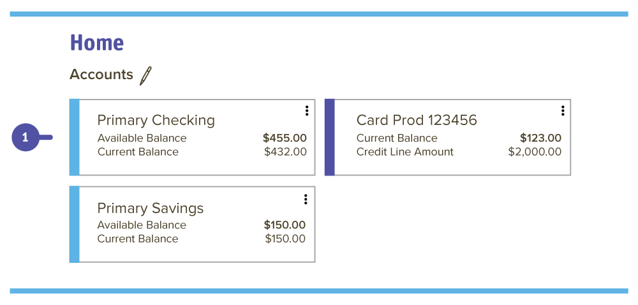Click Primary Checking available balance $455.00

click(285, 138)
